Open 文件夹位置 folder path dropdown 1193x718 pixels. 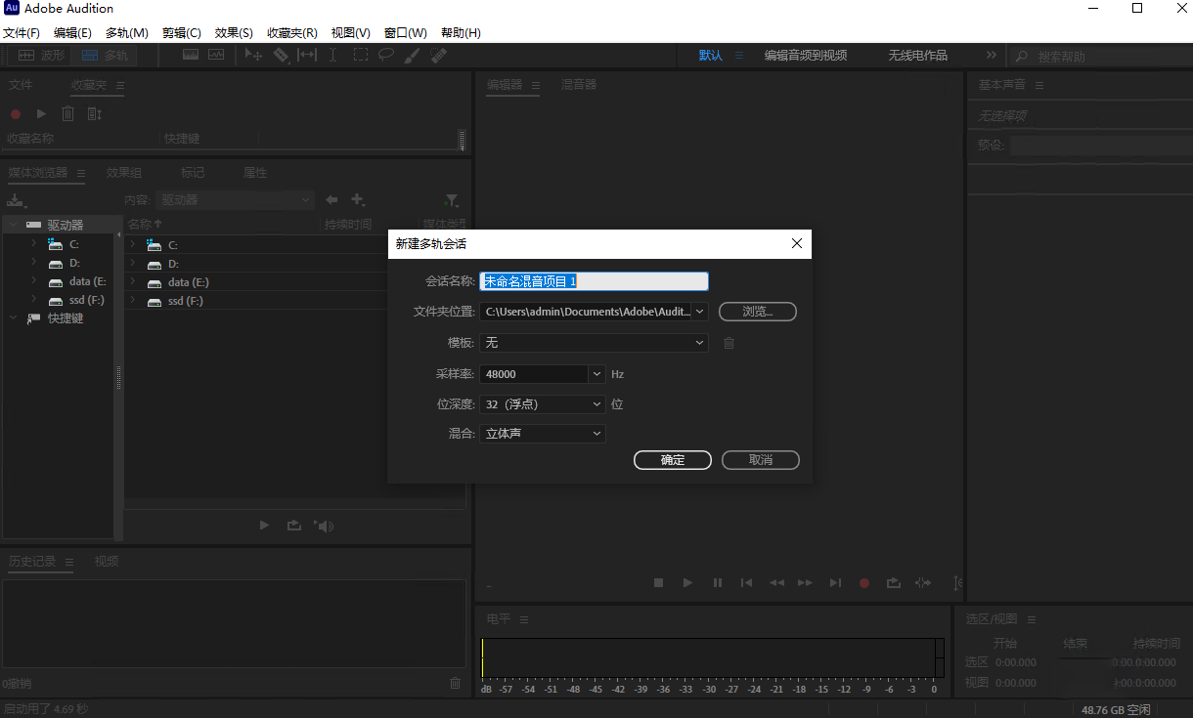click(699, 312)
